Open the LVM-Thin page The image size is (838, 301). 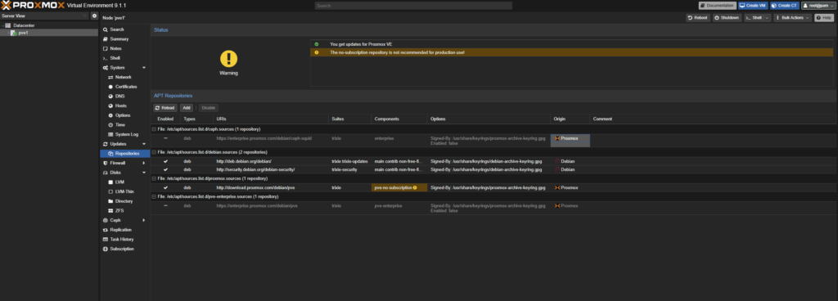coord(124,191)
